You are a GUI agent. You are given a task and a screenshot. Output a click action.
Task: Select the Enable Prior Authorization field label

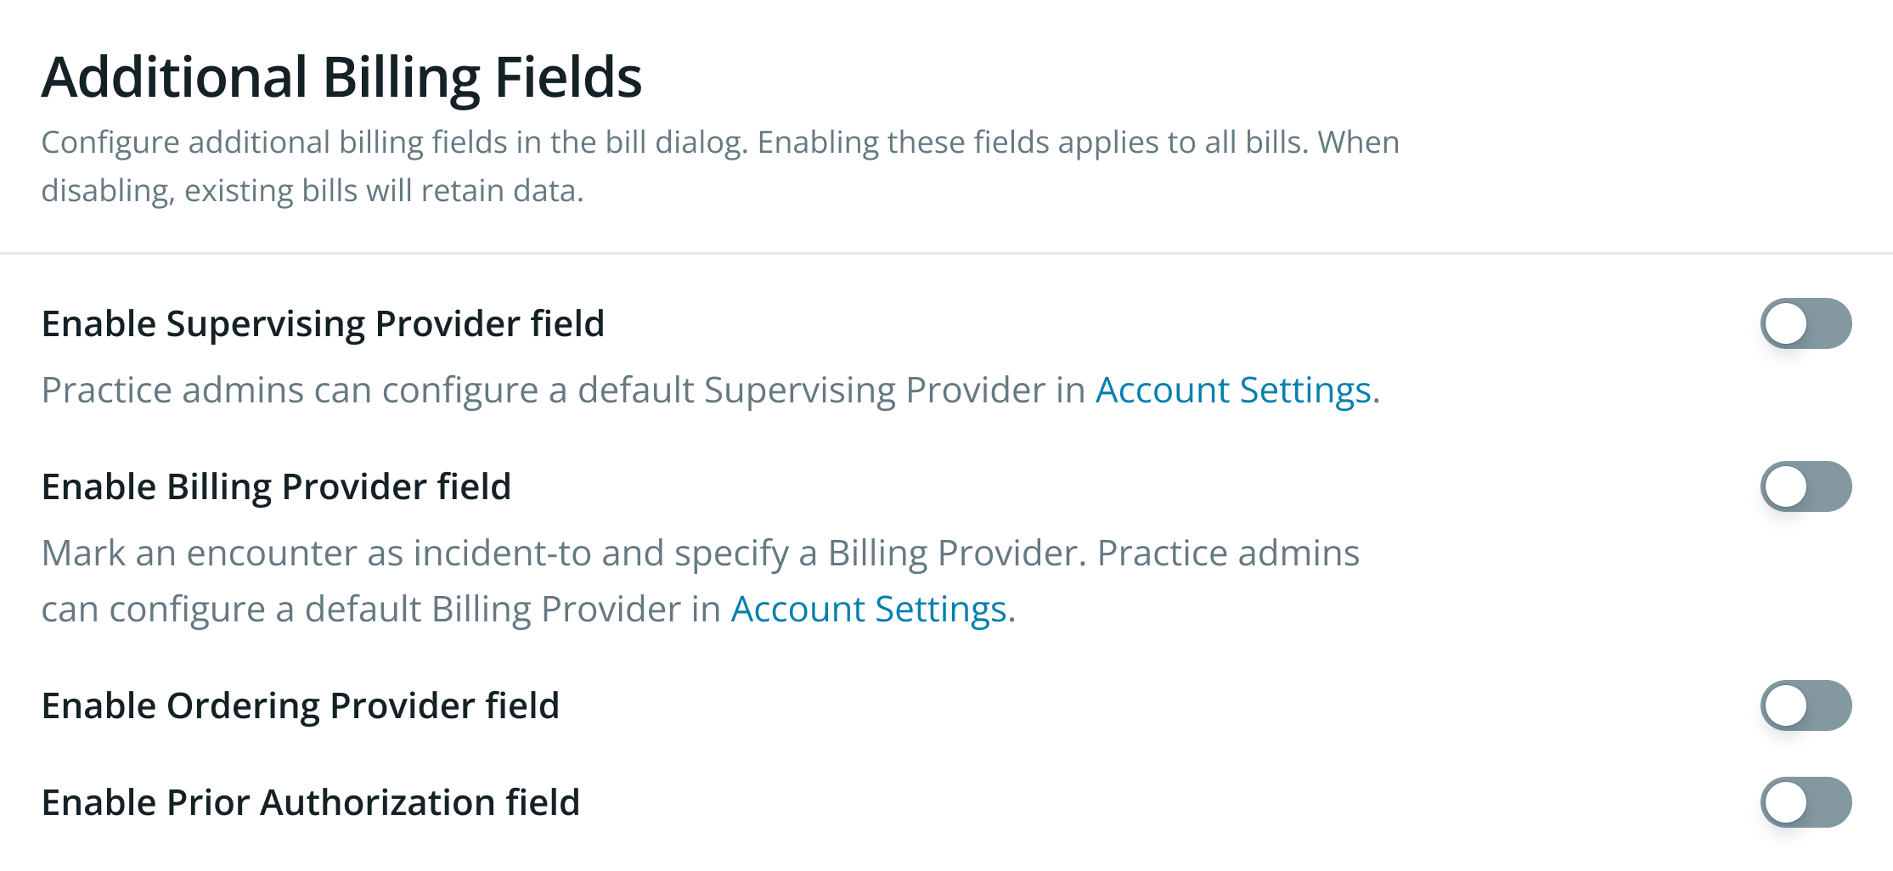click(x=311, y=803)
